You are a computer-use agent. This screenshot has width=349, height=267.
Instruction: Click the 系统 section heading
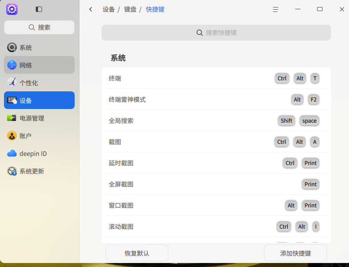point(118,58)
